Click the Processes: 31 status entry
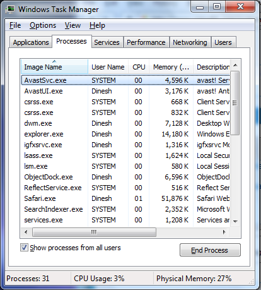The height and width of the screenshot is (290, 261). click(x=28, y=279)
